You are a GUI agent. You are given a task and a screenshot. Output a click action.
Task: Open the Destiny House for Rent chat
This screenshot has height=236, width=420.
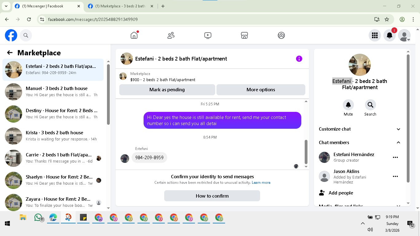click(53, 114)
